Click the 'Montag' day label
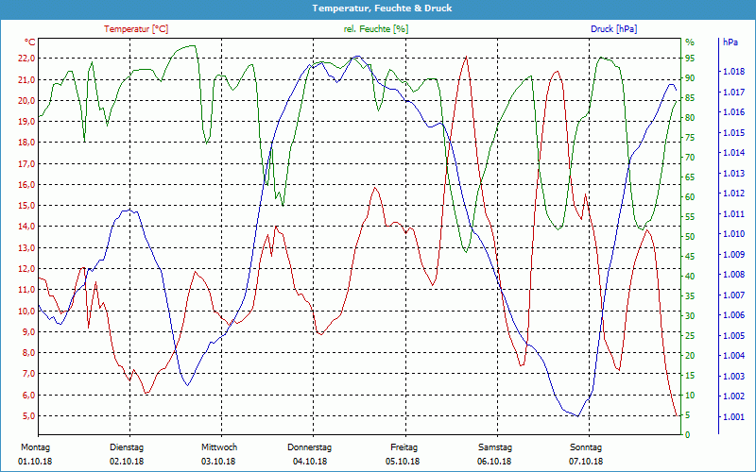Viewport: 756px width, 472px height. pos(35,447)
